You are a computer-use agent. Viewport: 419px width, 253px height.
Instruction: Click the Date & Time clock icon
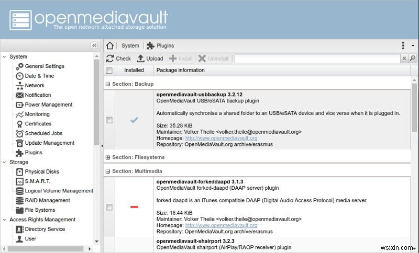pos(19,76)
